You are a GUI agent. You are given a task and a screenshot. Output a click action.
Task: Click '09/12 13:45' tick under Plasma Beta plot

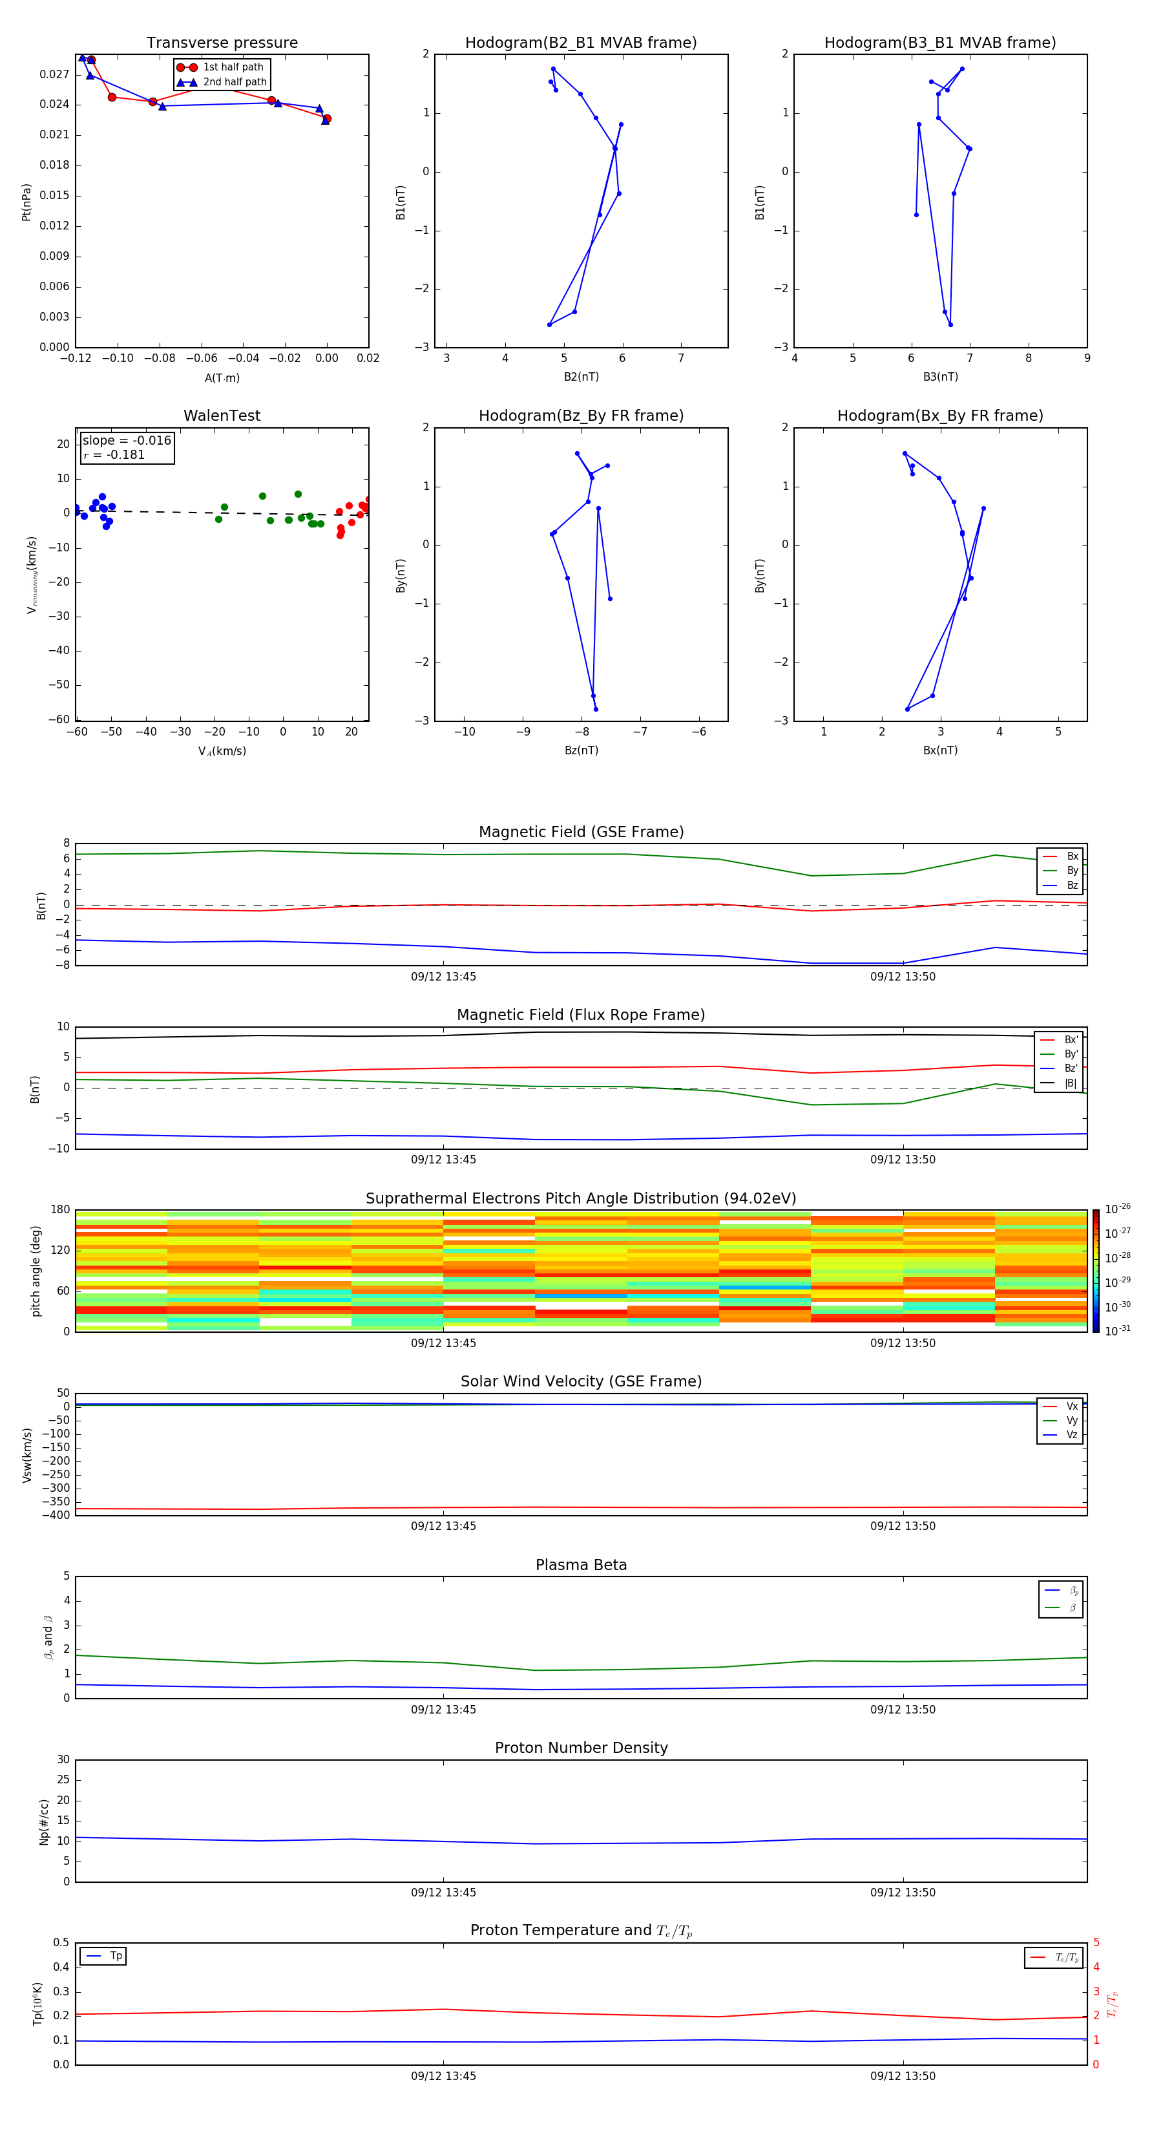[443, 1710]
